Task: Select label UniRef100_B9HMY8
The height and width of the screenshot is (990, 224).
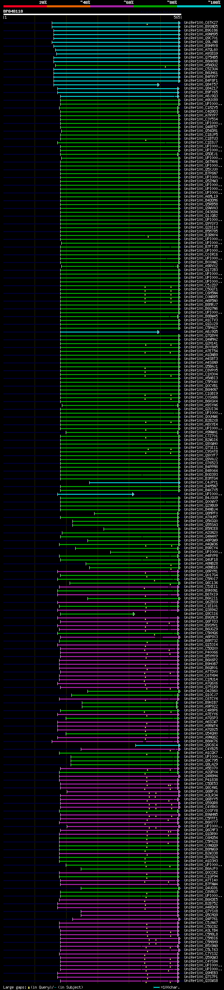Action: pyautogui.click(x=201, y=46)
